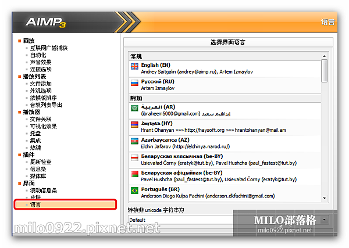The height and width of the screenshot is (248, 349).
Task: Open 信息条 settings page
Action: (x=38, y=169)
